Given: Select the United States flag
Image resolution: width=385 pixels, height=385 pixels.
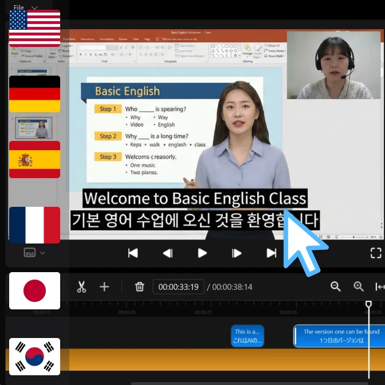Looking at the screenshot, I should coord(34,28).
